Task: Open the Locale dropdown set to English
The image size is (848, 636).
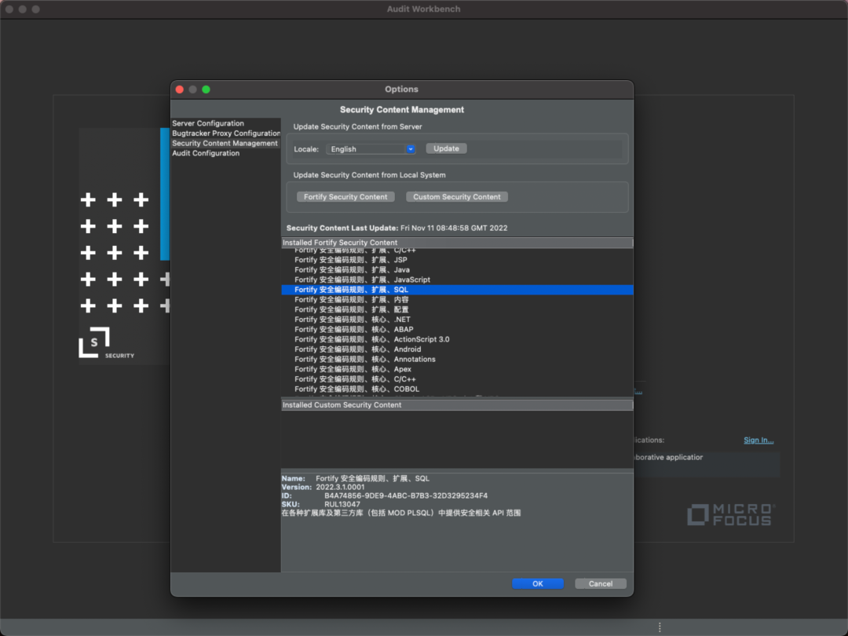Action: [371, 148]
